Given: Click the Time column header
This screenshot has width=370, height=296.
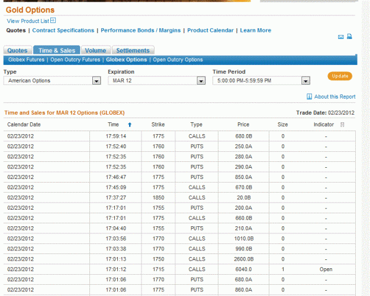Looking at the screenshot, I should [x=113, y=125].
